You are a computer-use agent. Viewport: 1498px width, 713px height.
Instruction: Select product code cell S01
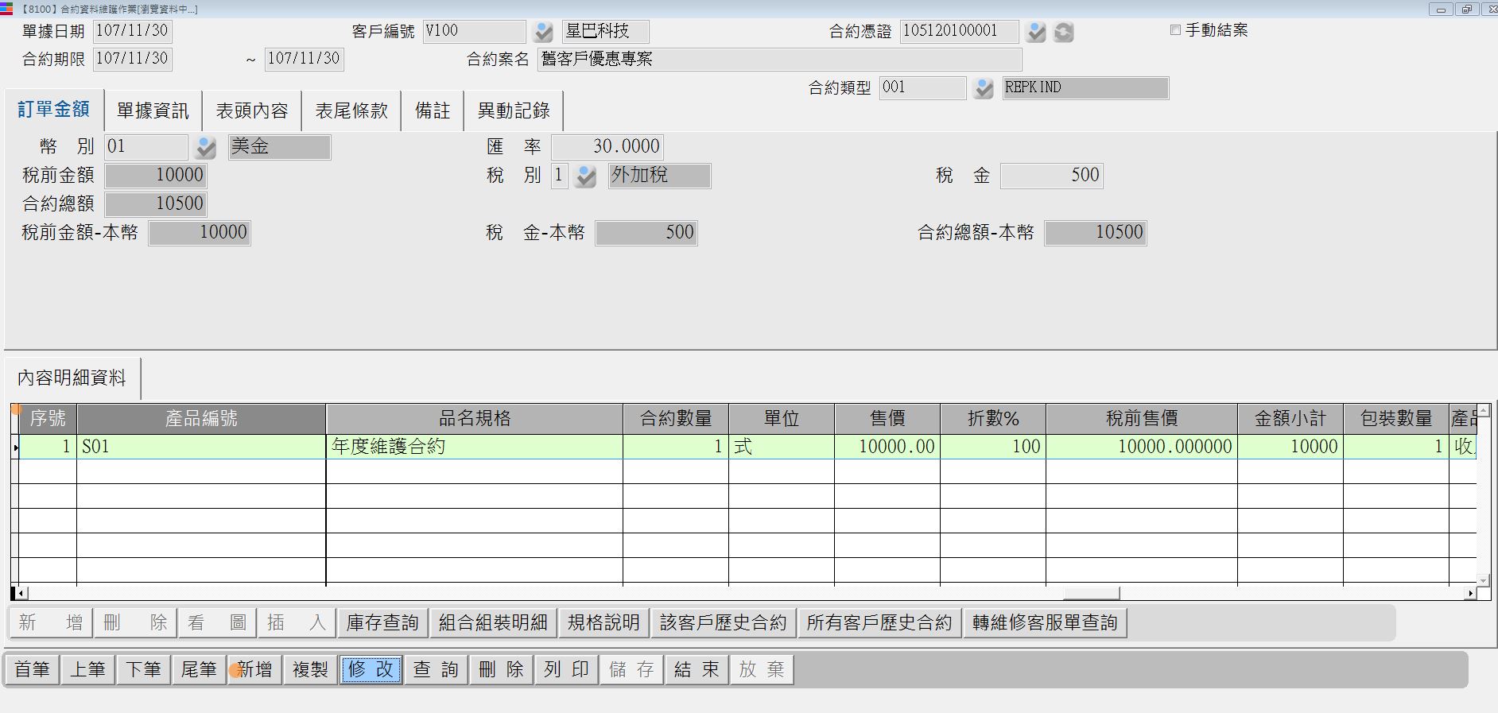pyautogui.click(x=201, y=447)
